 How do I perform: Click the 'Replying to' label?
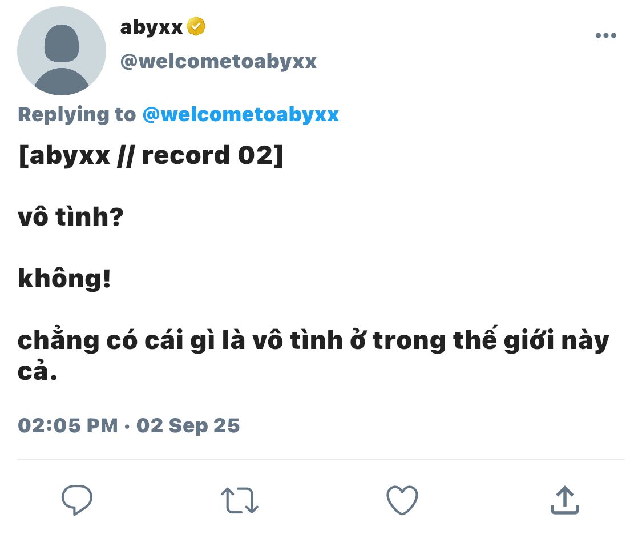(x=77, y=115)
